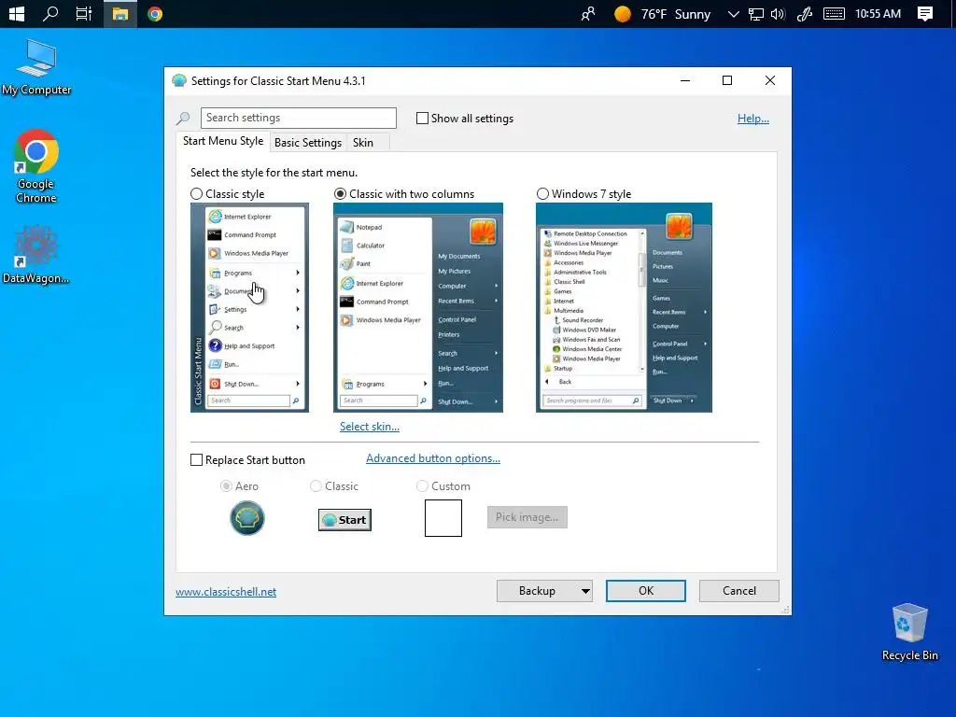Select the My Computer desktop icon
This screenshot has width=956, height=717.
pyautogui.click(x=36, y=67)
